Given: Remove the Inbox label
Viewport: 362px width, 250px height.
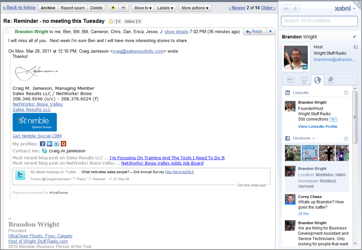Looking at the screenshot, I should tap(139, 22).
